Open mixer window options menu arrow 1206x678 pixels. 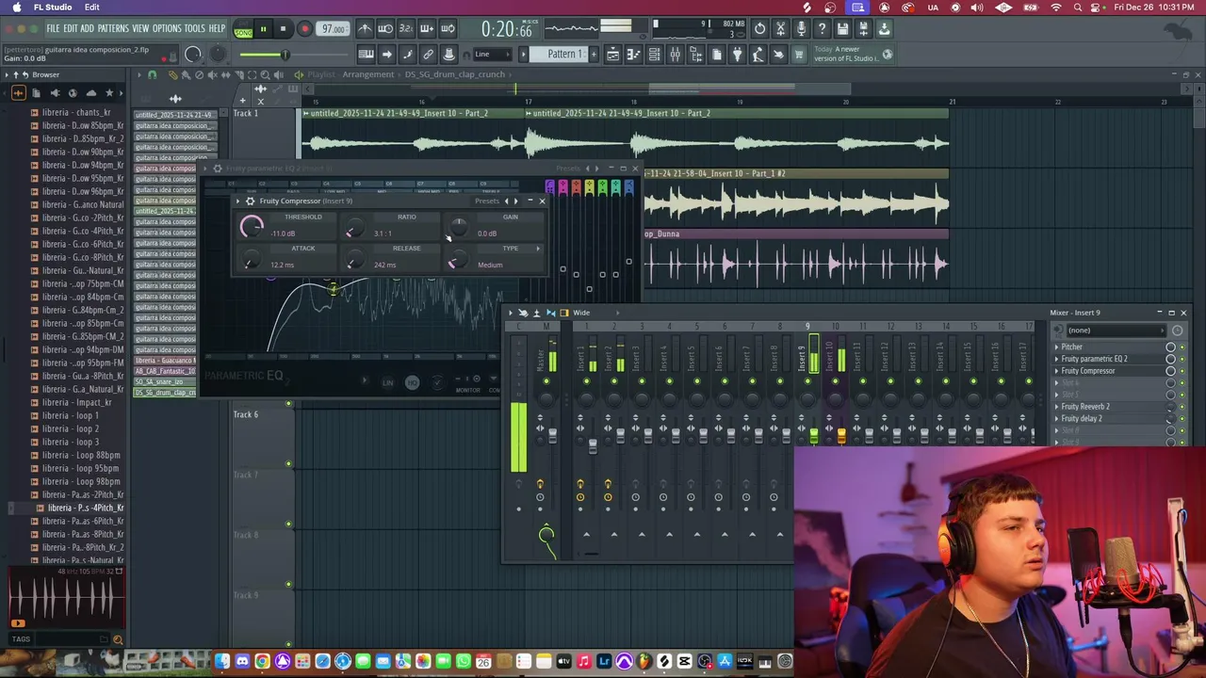512,313
